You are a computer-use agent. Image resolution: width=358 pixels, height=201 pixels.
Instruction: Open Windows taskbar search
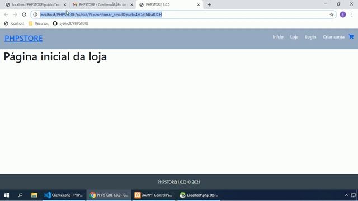[20, 195]
